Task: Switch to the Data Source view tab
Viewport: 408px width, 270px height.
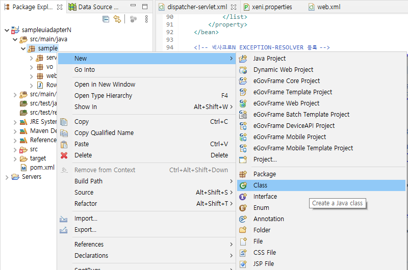Action: click(98, 7)
